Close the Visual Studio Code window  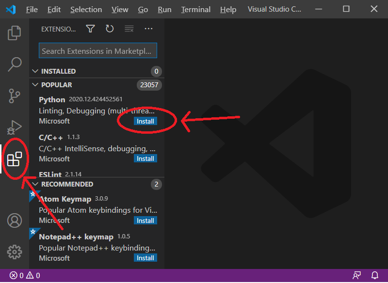pos(374,9)
